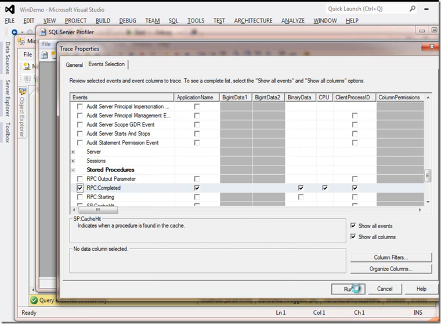
Task: Click the Visual Studio logo icon
Action: click(10, 9)
